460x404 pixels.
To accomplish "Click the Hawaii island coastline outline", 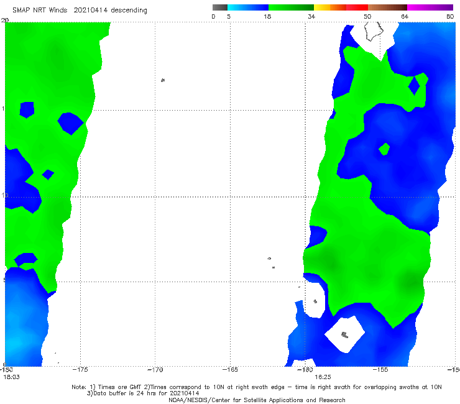I will pyautogui.click(x=374, y=31).
